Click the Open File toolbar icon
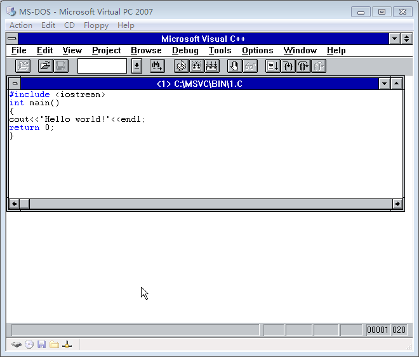The height and width of the screenshot is (357, 419). coord(46,66)
